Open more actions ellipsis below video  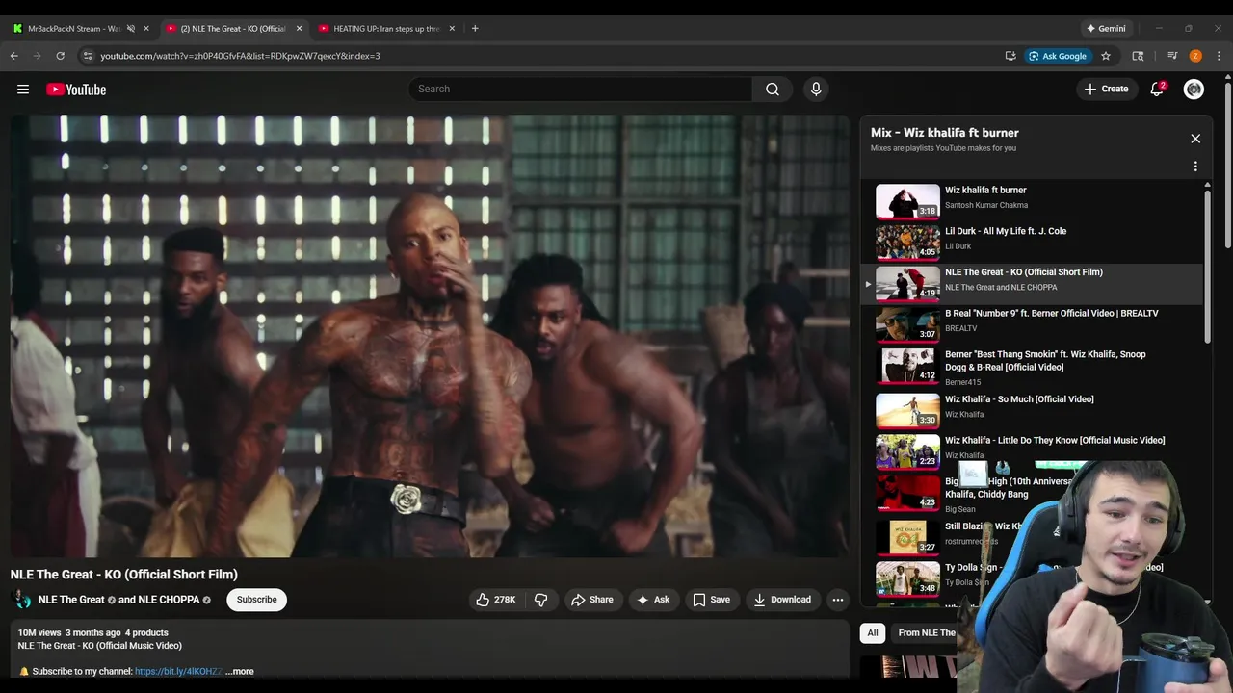click(x=838, y=600)
